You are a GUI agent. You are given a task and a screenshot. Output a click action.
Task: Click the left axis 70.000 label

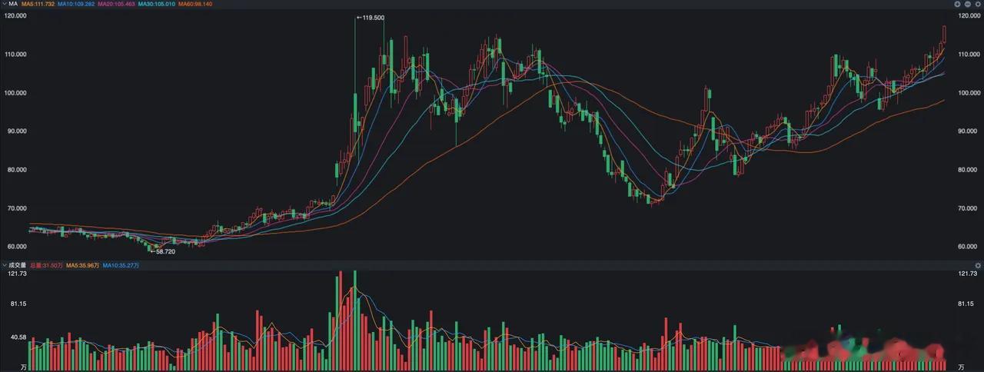15,208
